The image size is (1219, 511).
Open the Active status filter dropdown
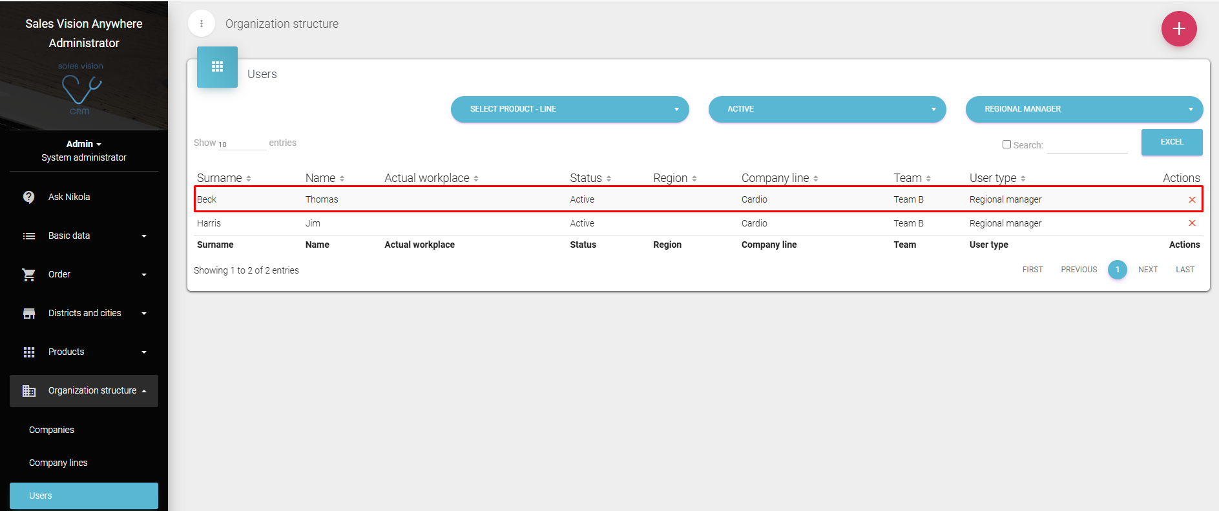[x=826, y=109]
